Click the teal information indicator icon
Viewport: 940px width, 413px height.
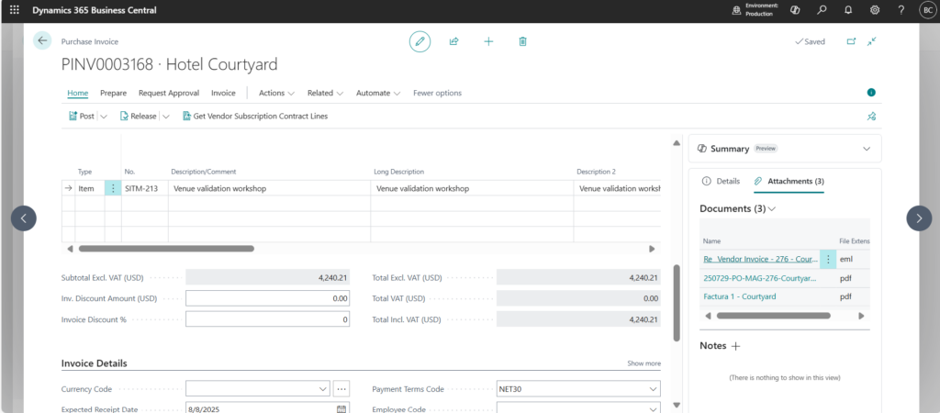pos(872,93)
